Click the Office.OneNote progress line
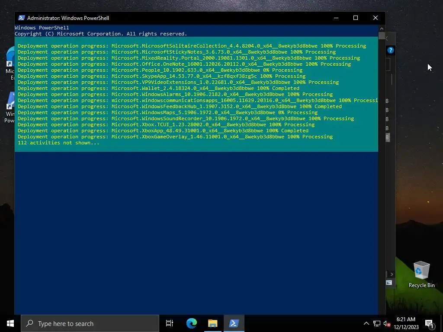This screenshot has height=332, width=443. click(184, 64)
